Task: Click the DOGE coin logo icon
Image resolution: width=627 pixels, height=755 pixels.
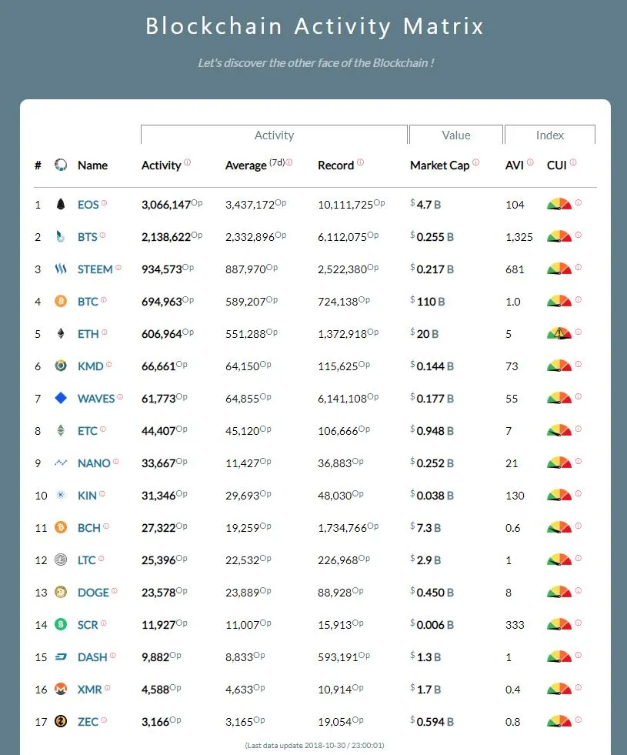Action: click(x=61, y=592)
